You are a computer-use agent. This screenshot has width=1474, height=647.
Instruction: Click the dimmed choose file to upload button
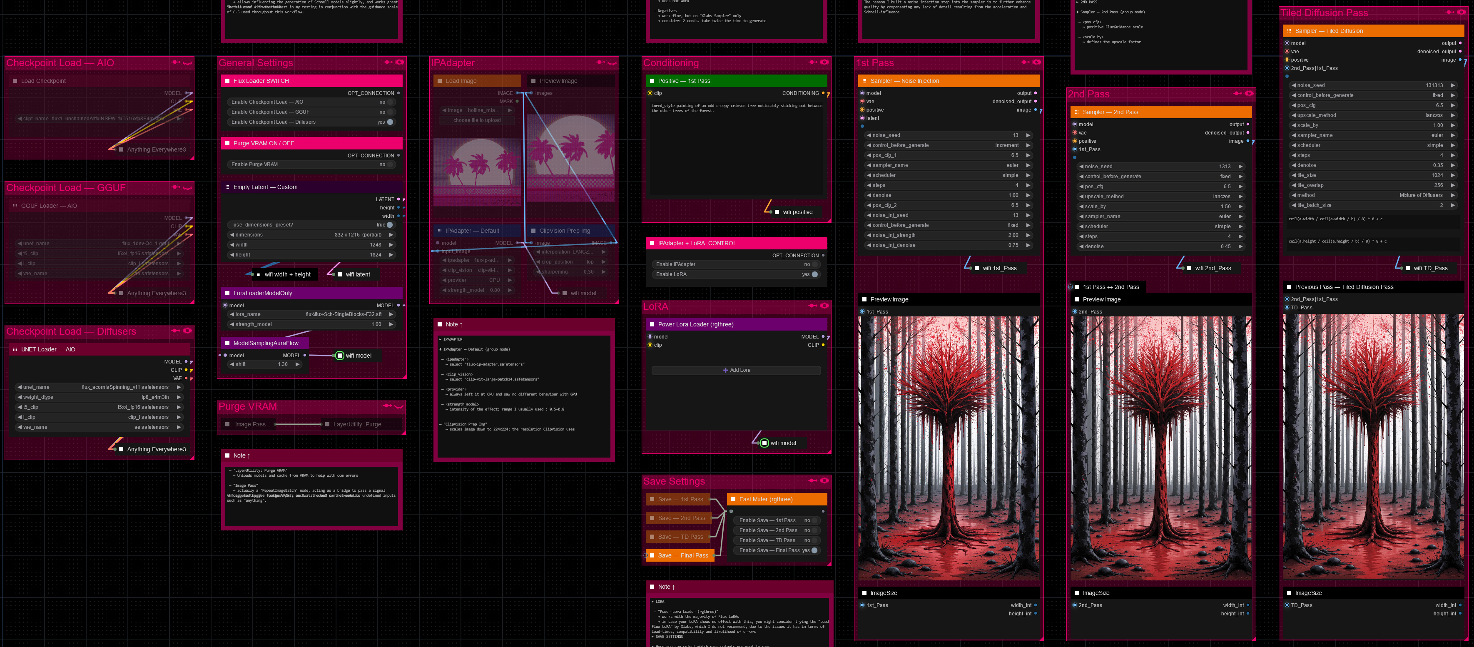click(477, 120)
